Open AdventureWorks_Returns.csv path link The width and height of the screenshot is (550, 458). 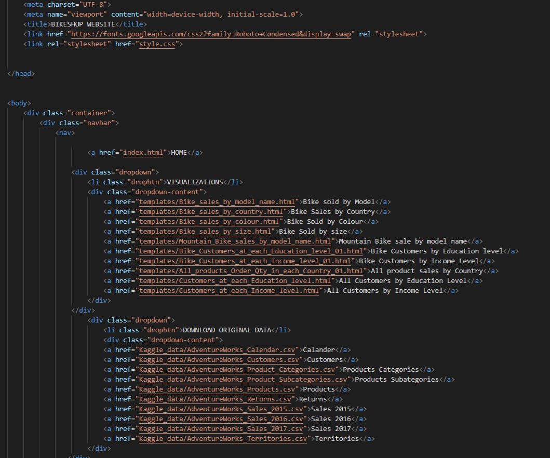tap(215, 399)
